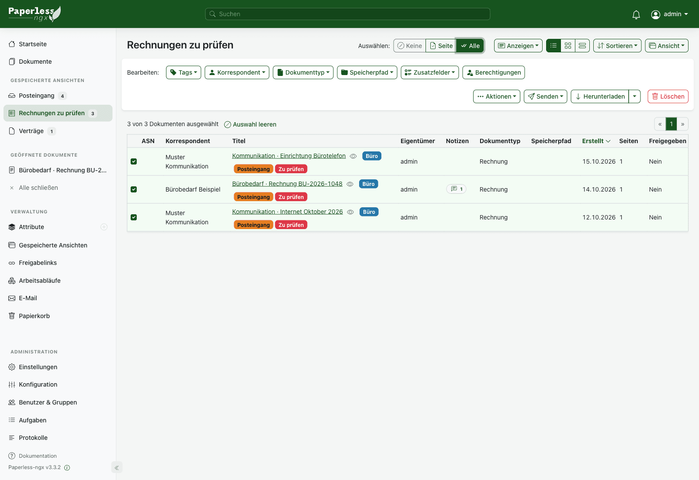This screenshot has height=480, width=699.
Task: Go to Startseite
Action: tap(28, 44)
